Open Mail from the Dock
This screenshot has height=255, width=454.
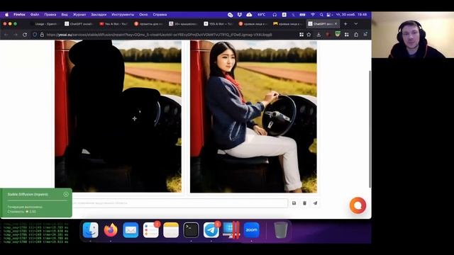pos(131,230)
